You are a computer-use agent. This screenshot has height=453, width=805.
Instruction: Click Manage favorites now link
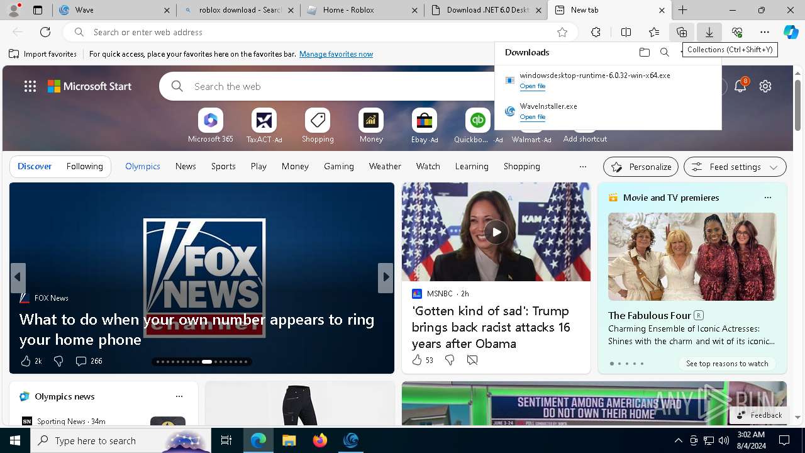pos(336,54)
